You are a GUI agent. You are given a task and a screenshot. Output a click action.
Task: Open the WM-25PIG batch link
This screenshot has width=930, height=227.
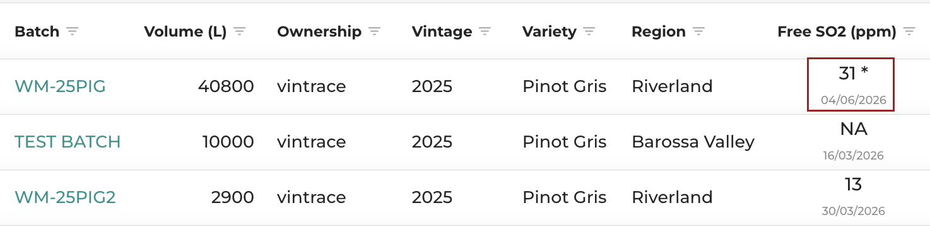[x=60, y=86]
